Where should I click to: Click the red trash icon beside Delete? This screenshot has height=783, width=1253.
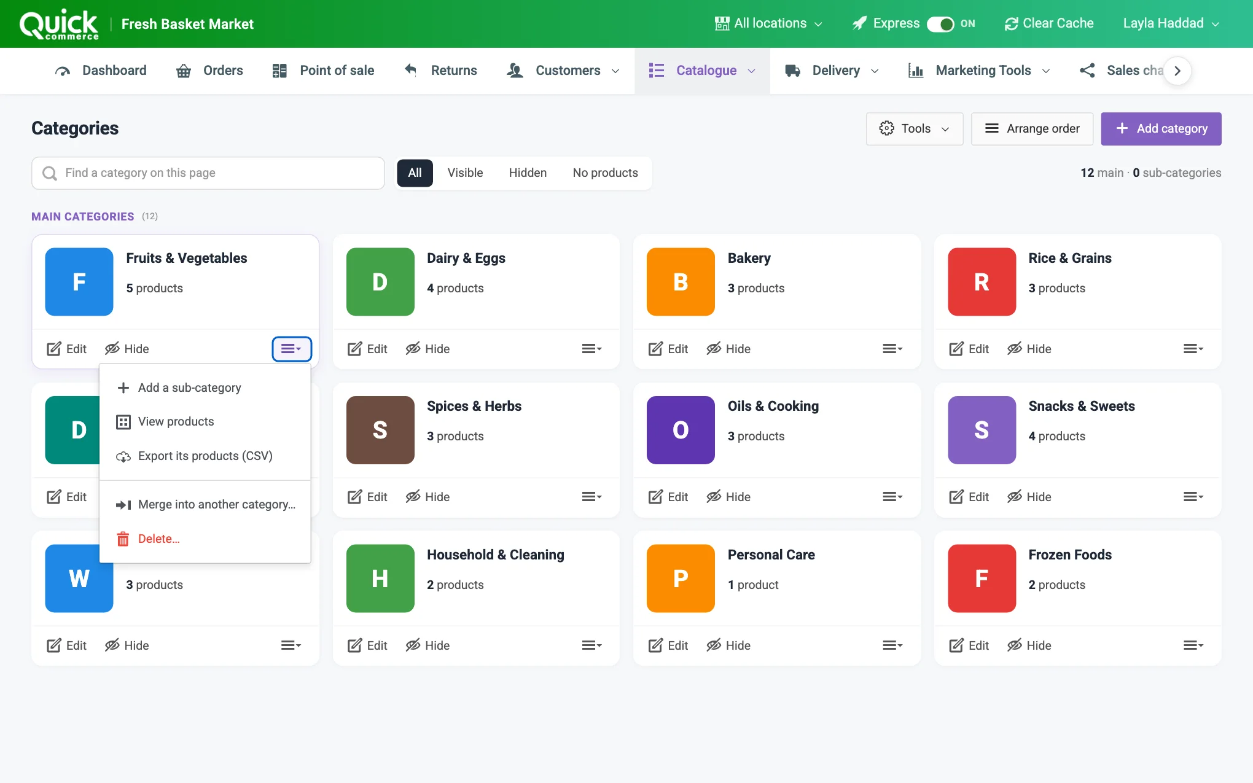coord(123,539)
